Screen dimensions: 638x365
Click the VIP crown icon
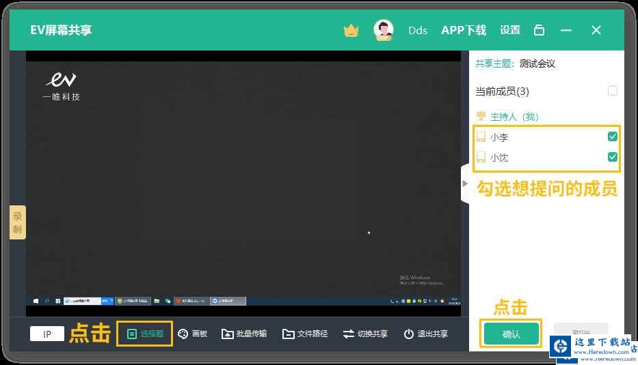(351, 31)
